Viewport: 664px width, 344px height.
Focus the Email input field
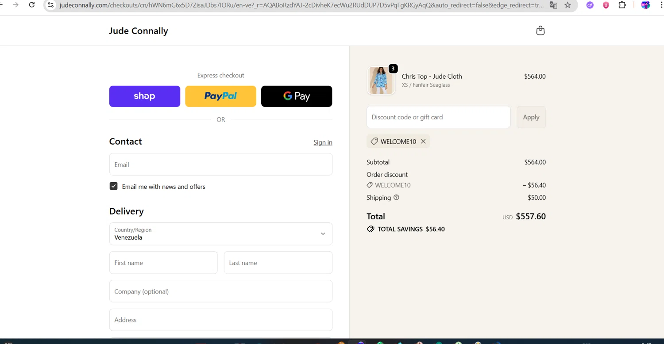[x=221, y=164]
